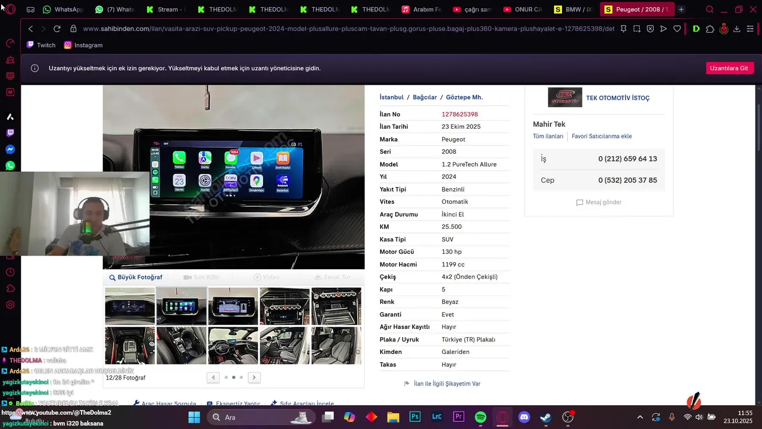Click the taskbar search box Ara
762x429 pixels.
pos(263,417)
